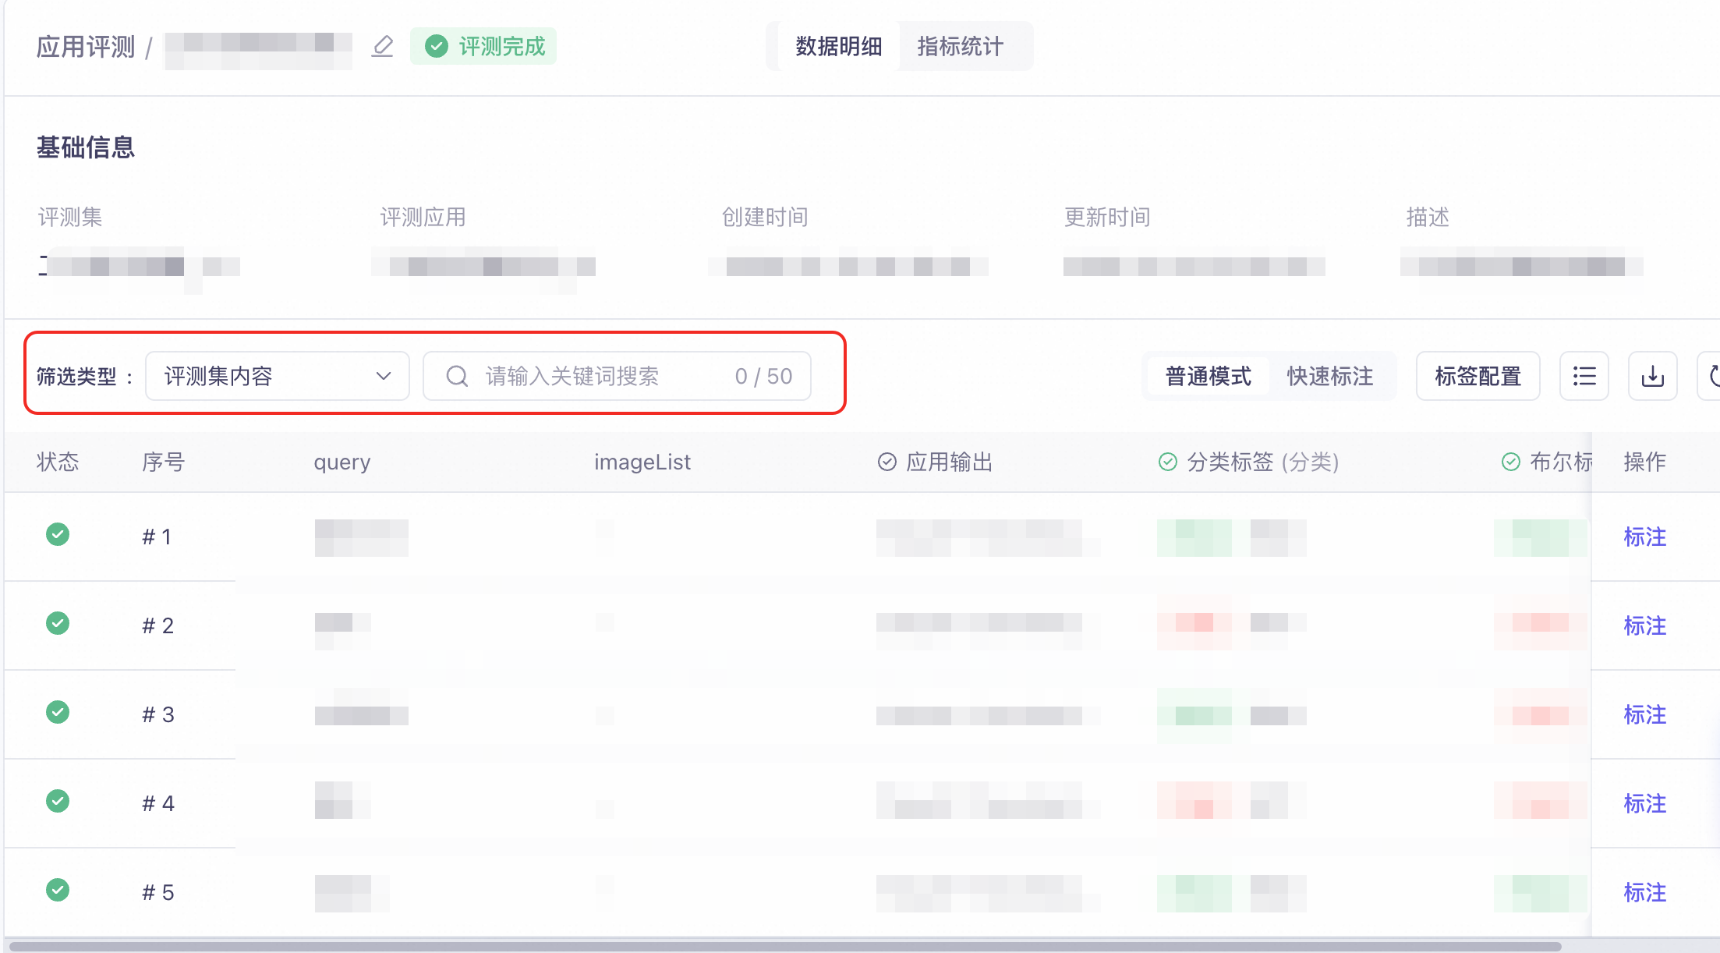
Task: Click the pencil edit icon beside title
Action: click(382, 47)
